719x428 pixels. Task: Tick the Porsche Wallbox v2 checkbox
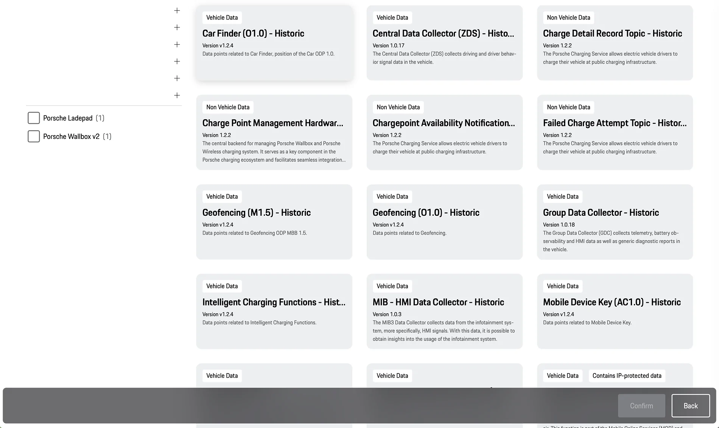pyautogui.click(x=34, y=136)
